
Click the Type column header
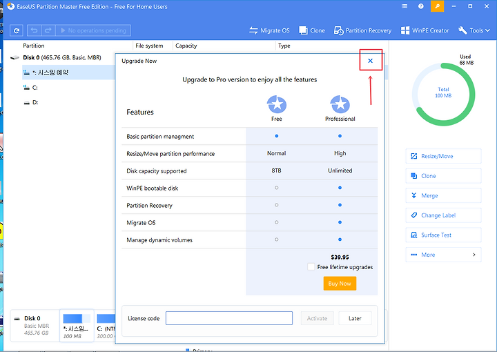[x=284, y=46]
